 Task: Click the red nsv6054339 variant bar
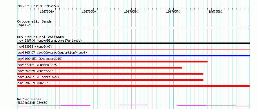[133, 86]
